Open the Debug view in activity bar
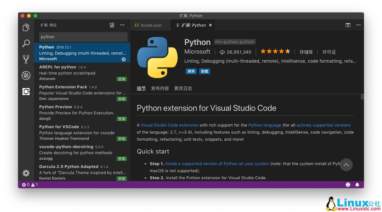The image size is (382, 212). click(26, 75)
